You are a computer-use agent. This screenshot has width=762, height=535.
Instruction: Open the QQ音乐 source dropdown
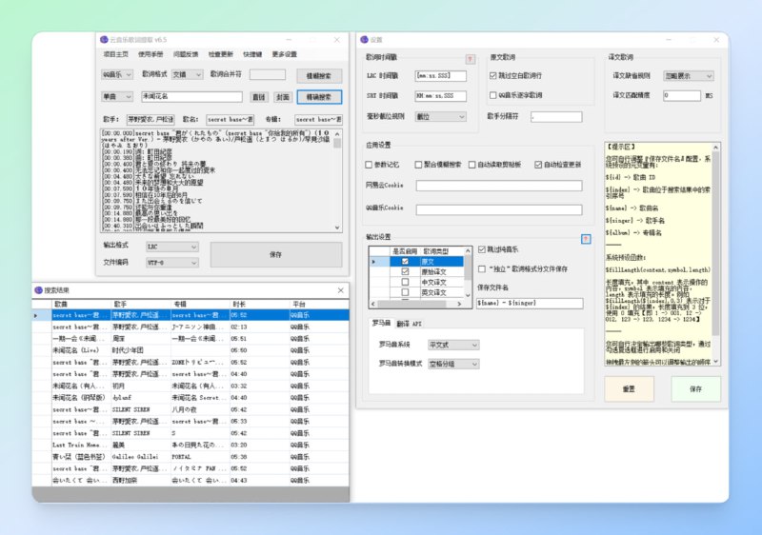(x=116, y=74)
